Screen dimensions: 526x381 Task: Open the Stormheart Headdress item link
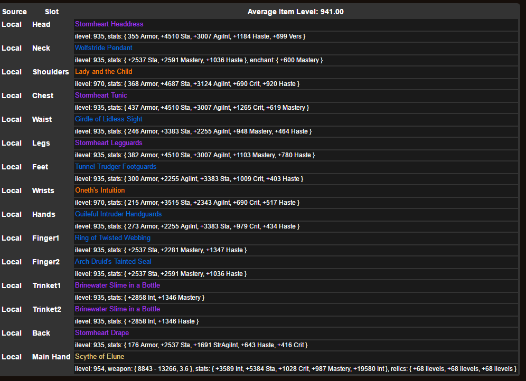[109, 24]
